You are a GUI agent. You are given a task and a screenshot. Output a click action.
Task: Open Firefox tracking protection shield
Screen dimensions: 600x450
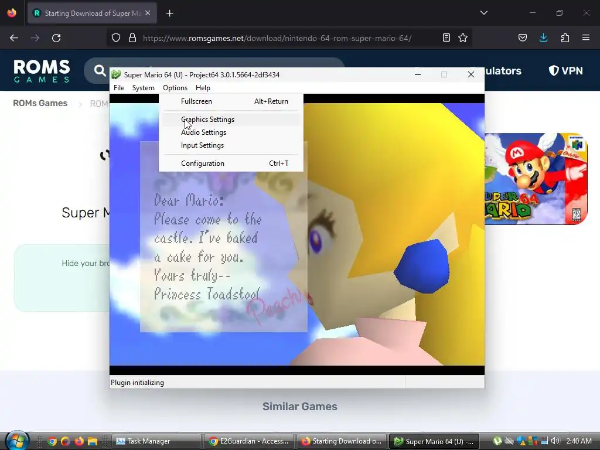click(x=116, y=38)
